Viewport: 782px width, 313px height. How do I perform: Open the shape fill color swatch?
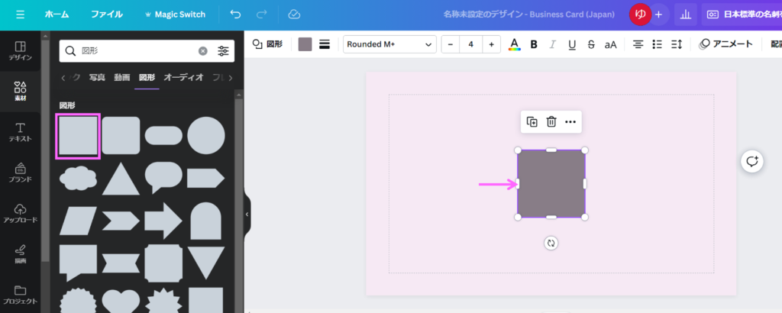coord(305,44)
